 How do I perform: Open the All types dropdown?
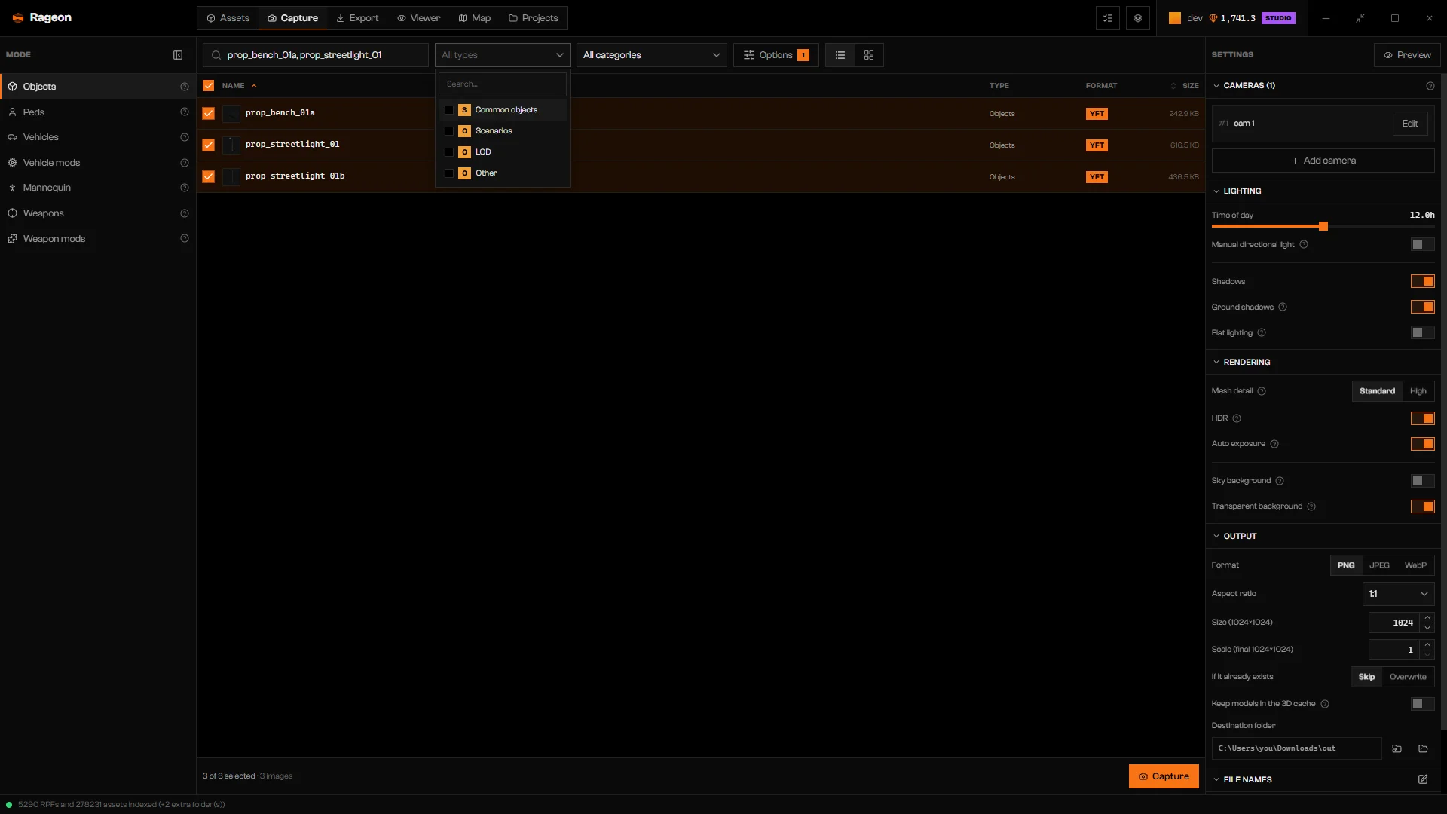pyautogui.click(x=503, y=55)
